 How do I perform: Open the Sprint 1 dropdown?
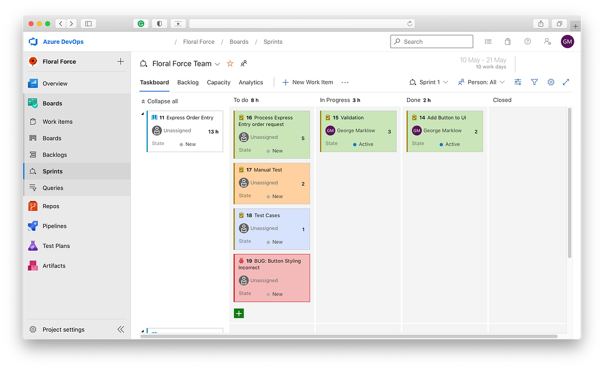[429, 82]
